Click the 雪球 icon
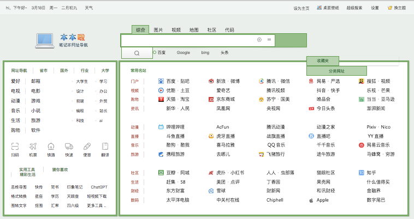 point(211,191)
